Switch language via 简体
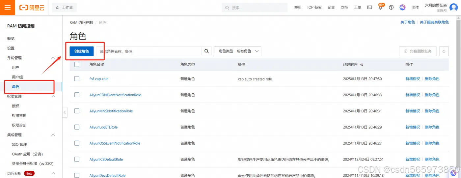 coord(415,7)
